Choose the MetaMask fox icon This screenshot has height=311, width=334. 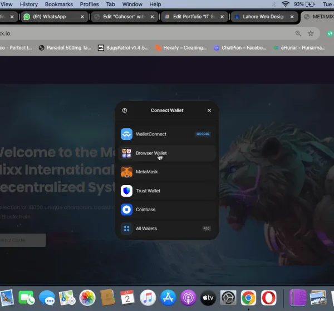point(126,172)
